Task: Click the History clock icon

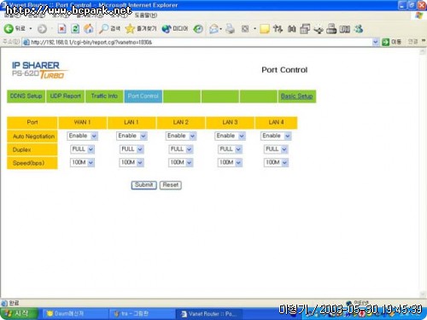Action: click(198, 29)
